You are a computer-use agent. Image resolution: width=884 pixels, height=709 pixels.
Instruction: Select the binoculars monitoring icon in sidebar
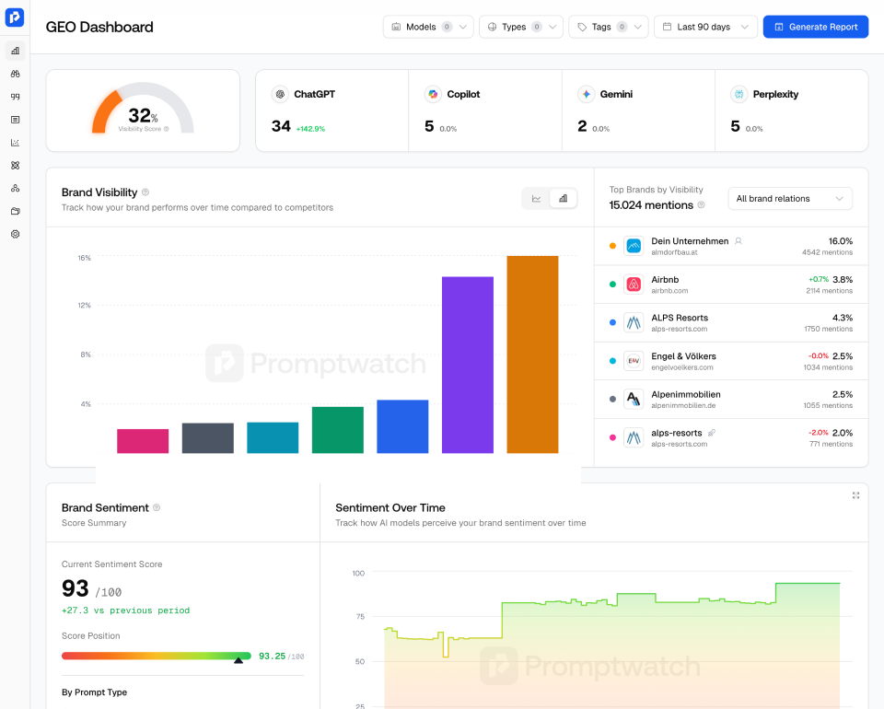[x=16, y=74]
